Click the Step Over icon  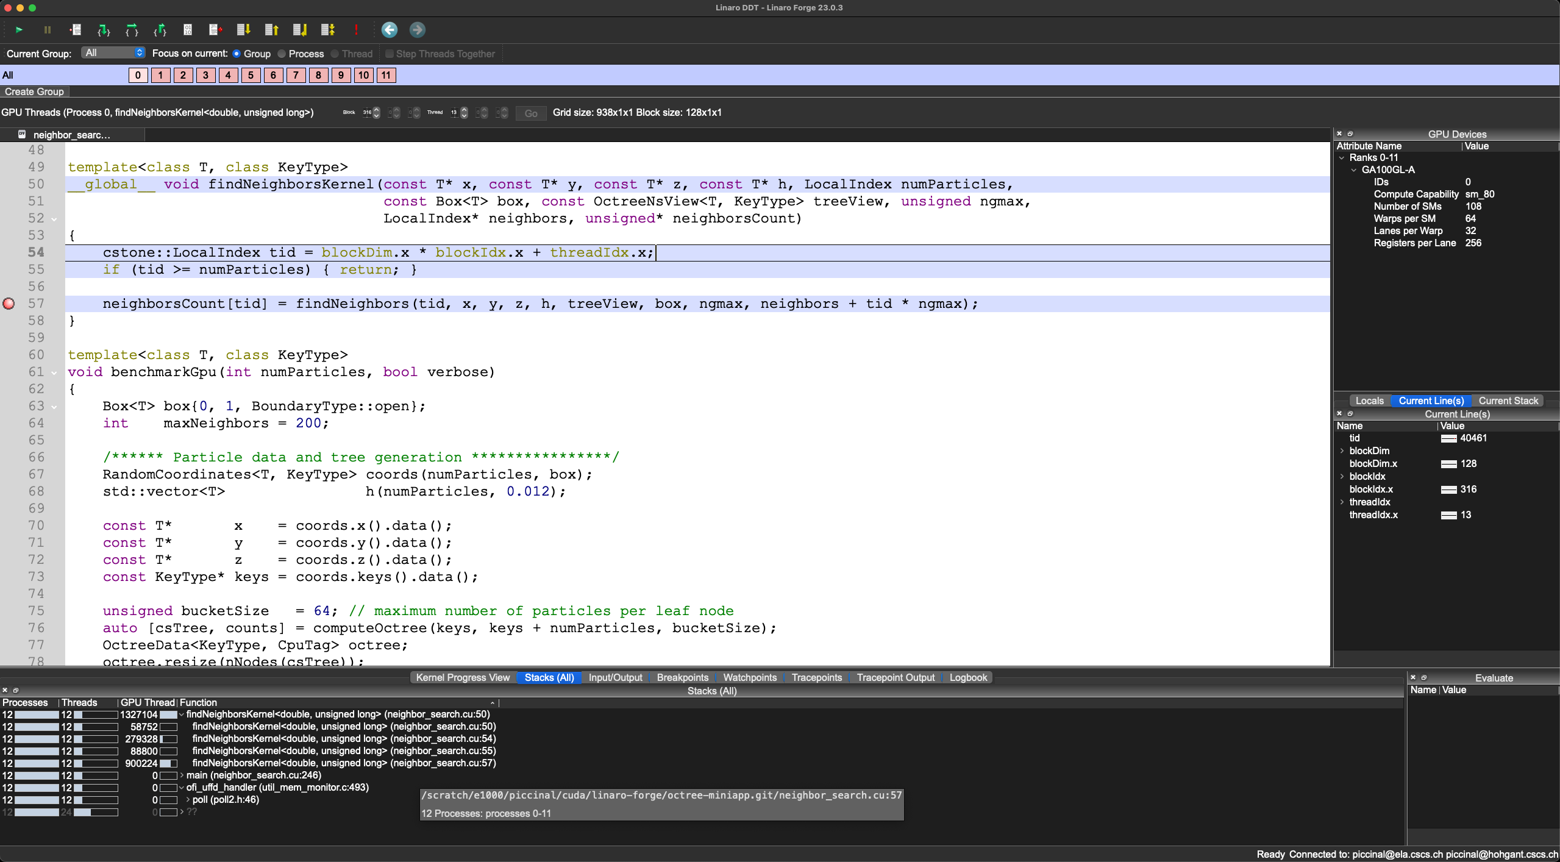click(x=132, y=30)
